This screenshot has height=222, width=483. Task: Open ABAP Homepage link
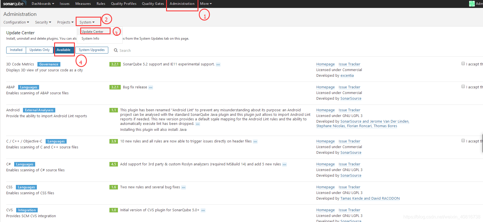coord(325,87)
